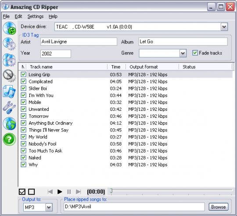Viewport: 237px width, 216px height.
Task: Click the refresh CD icon in sidebar
Action: [9, 28]
